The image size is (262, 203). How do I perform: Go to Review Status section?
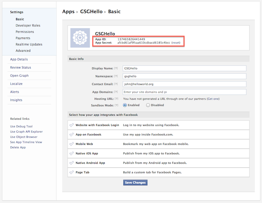[21, 68]
